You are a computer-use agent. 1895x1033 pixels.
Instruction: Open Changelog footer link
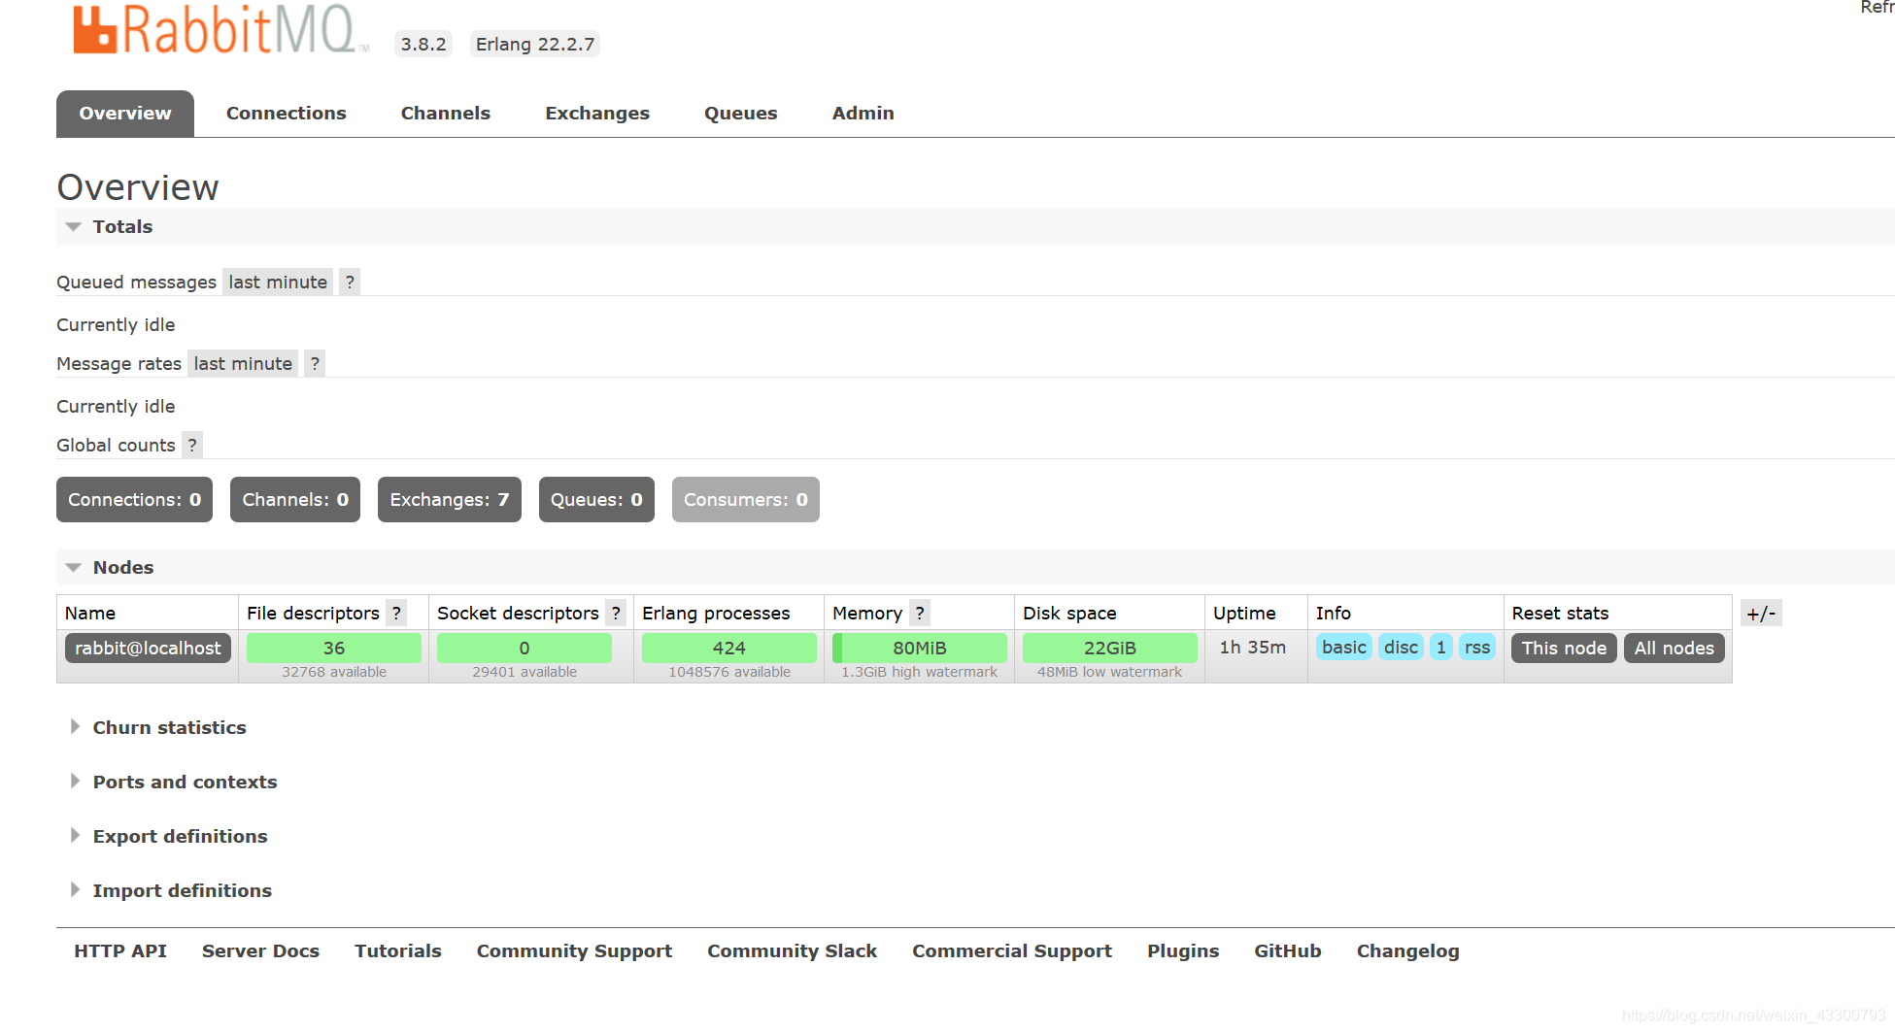[x=1408, y=951]
